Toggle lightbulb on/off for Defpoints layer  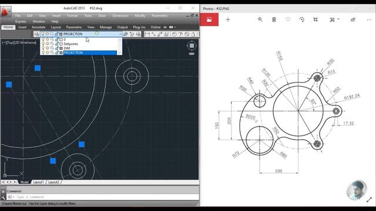click(x=43, y=44)
